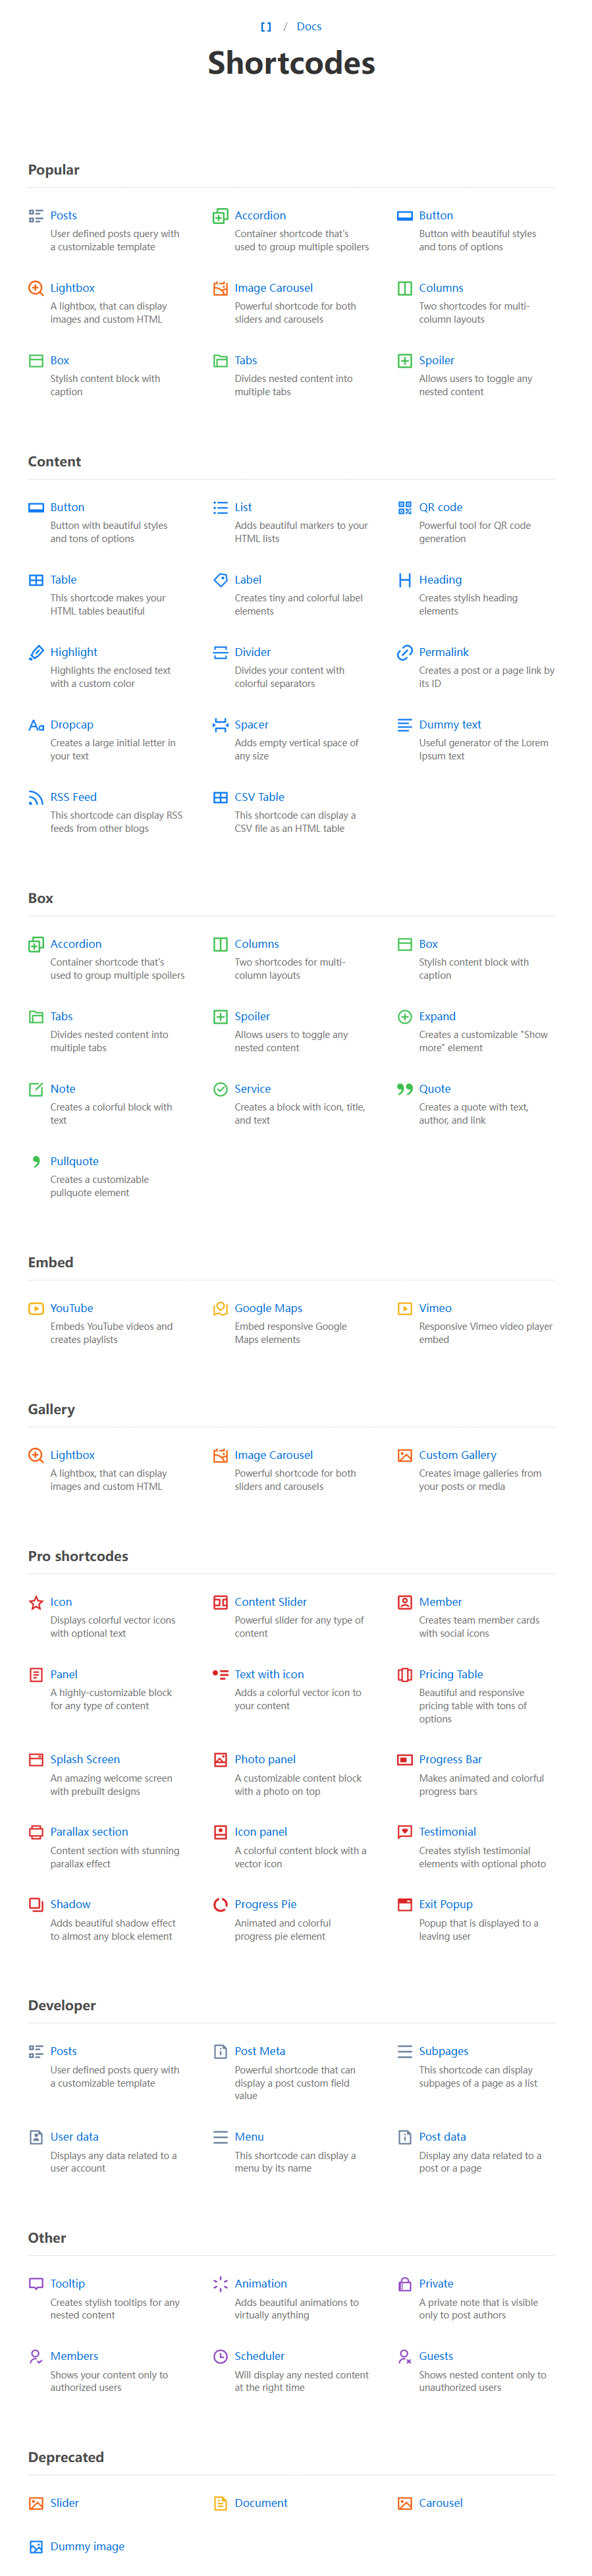Viewport: 592px width, 2576px height.
Task: Click the Pricing Table icon
Action: pyautogui.click(x=404, y=1674)
